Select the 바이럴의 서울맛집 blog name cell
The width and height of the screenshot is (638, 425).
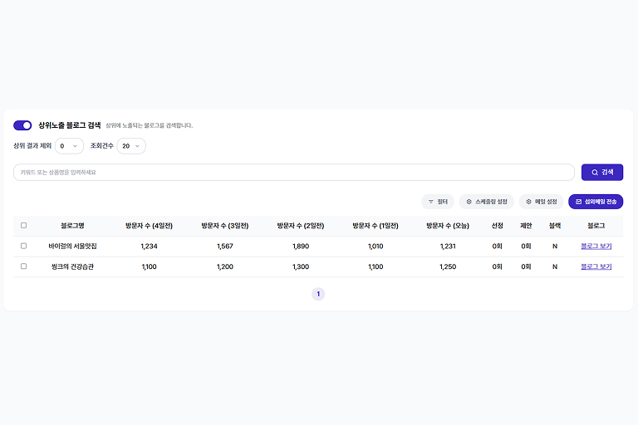[x=72, y=247]
